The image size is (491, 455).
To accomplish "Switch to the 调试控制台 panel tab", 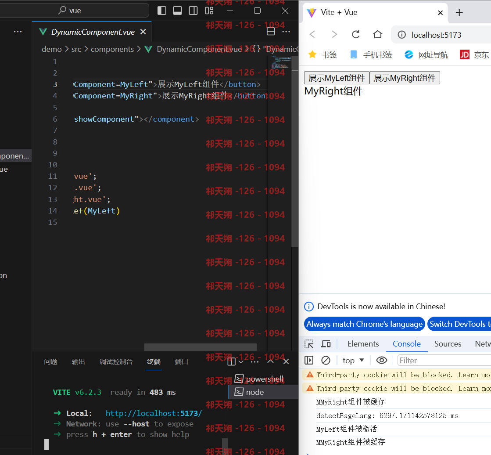I will (x=116, y=361).
